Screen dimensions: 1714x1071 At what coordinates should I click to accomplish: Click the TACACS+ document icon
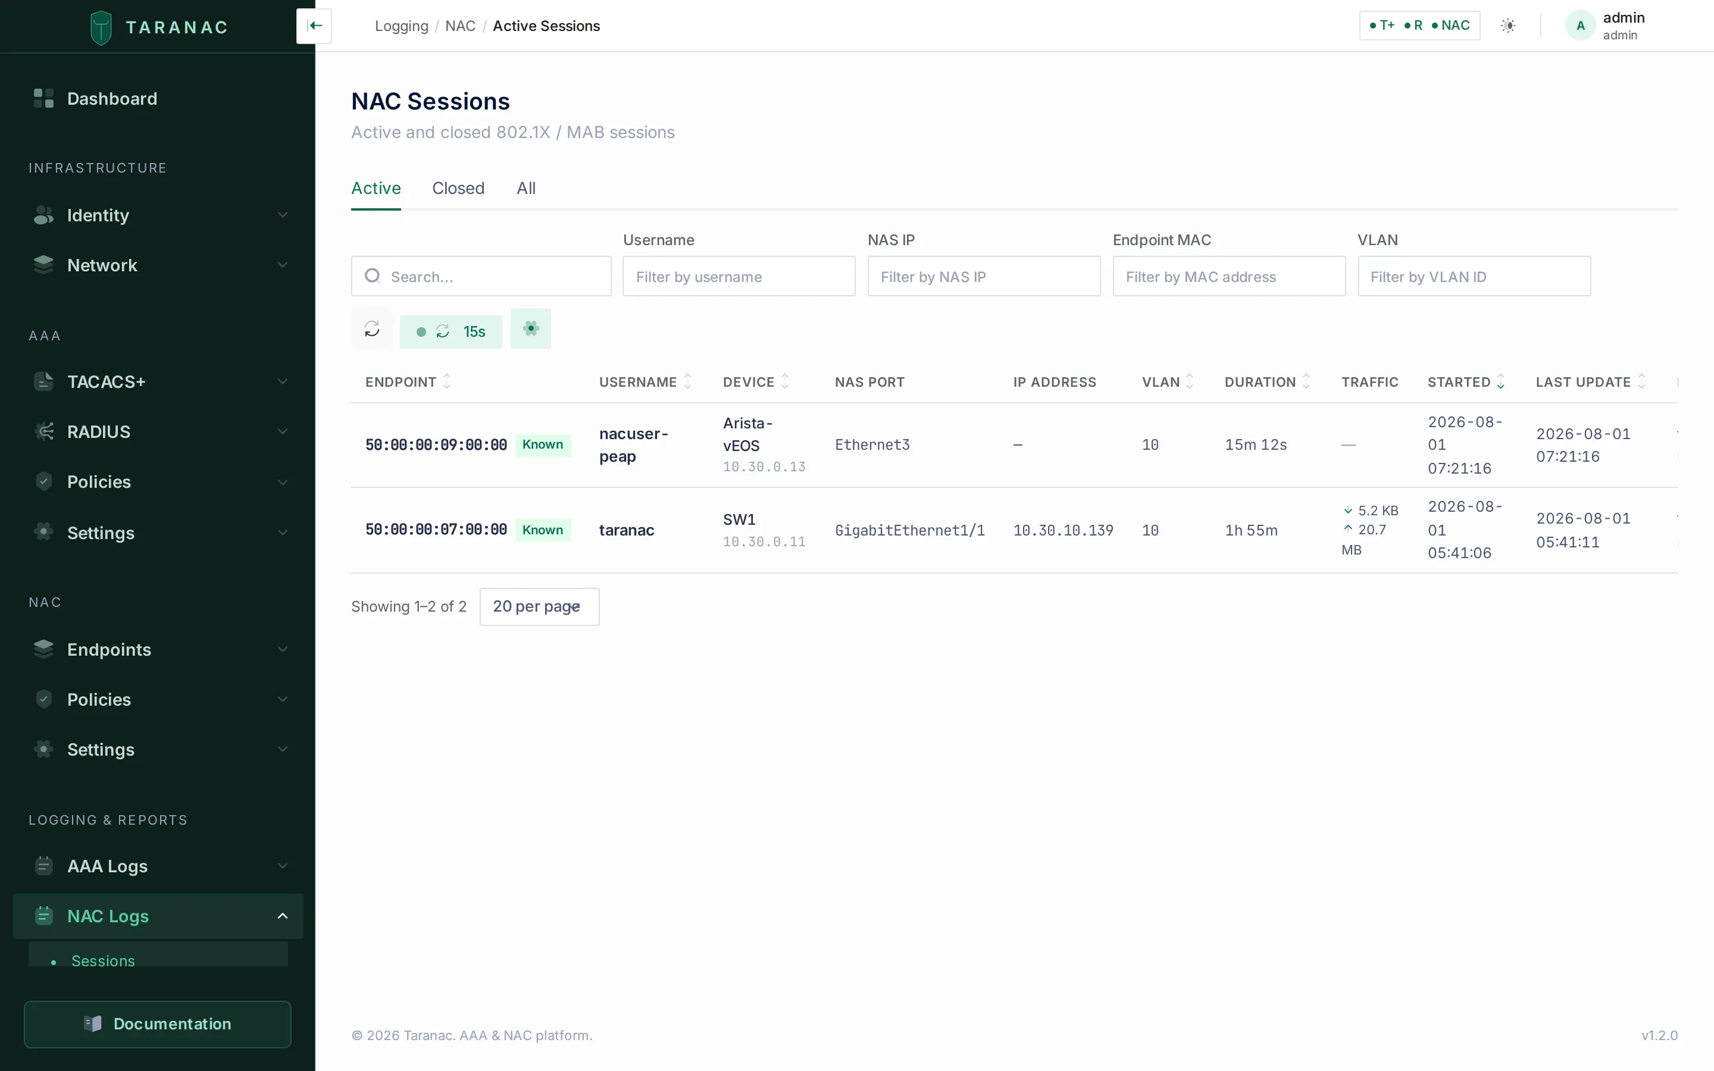44,381
